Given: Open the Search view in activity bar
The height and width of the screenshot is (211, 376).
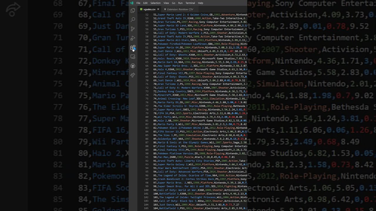Looking at the screenshot, I should [x=133, y=20].
